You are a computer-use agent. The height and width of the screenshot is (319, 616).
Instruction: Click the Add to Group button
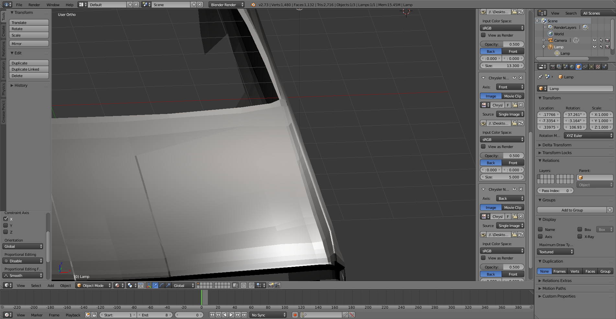click(x=572, y=210)
